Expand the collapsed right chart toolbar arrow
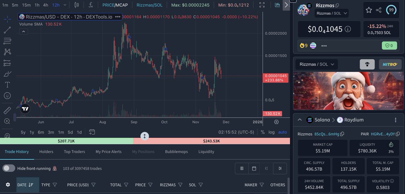 (286, 5)
